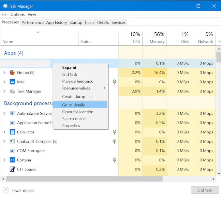Choose Search online option
This screenshot has width=221, height=197.
tap(80, 119)
